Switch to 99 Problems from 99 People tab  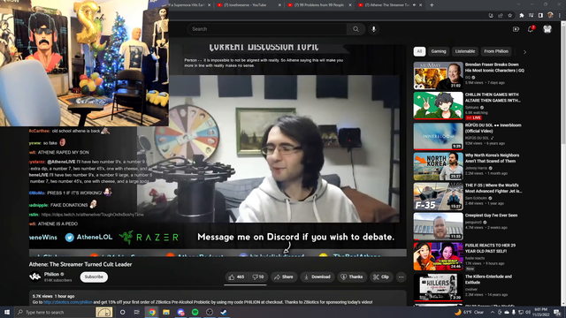pyautogui.click(x=319, y=5)
